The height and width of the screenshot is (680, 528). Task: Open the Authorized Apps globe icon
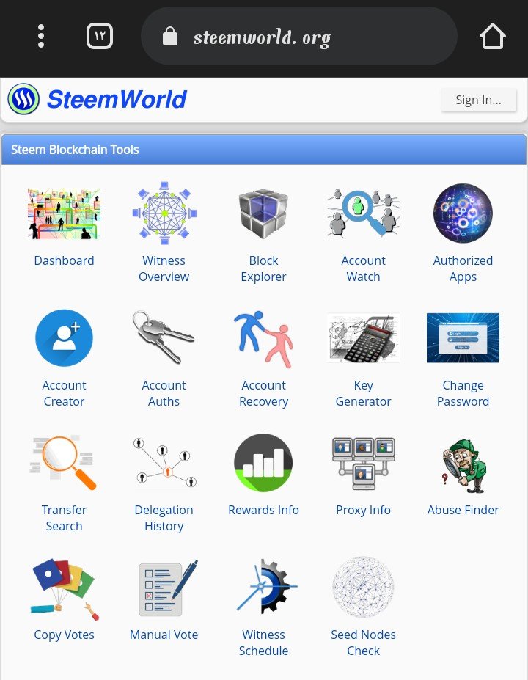click(463, 213)
